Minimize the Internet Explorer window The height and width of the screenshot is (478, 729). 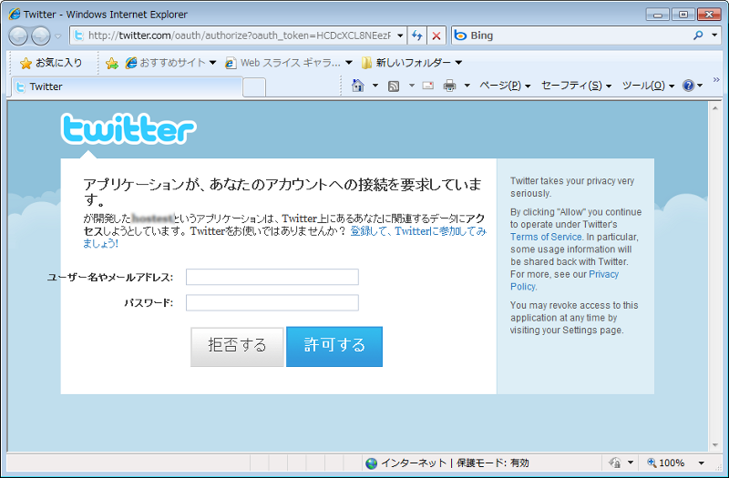[657, 15]
